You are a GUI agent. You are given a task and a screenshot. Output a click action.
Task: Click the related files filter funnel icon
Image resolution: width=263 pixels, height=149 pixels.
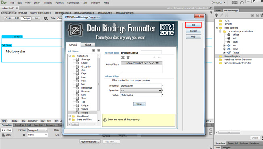tap(211, 13)
